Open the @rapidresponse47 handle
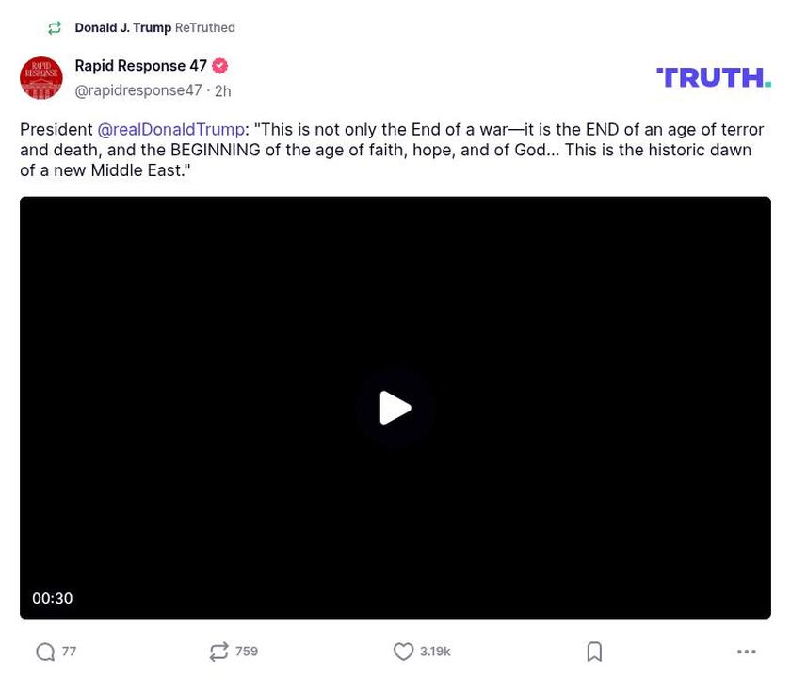 click(137, 90)
